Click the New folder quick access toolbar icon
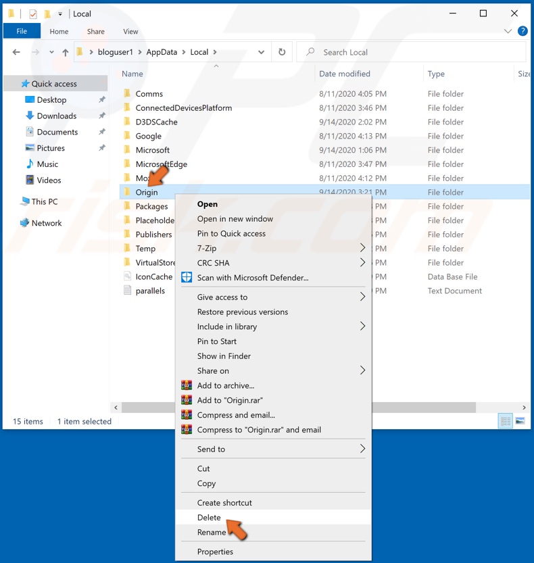 (47, 14)
